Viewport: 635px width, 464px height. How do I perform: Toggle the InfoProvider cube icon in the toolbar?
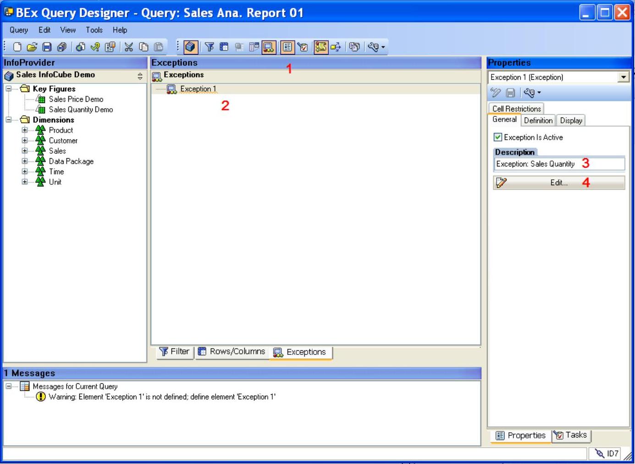pyautogui.click(x=190, y=47)
